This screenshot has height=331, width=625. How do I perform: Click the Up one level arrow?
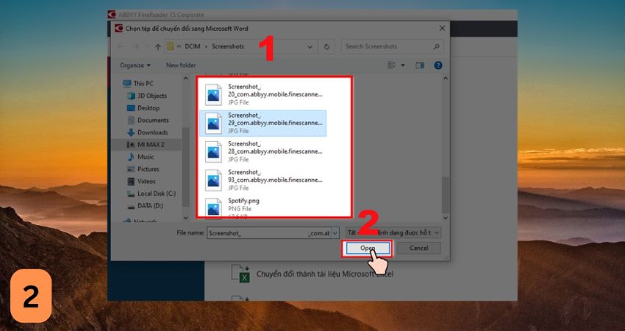click(x=157, y=46)
